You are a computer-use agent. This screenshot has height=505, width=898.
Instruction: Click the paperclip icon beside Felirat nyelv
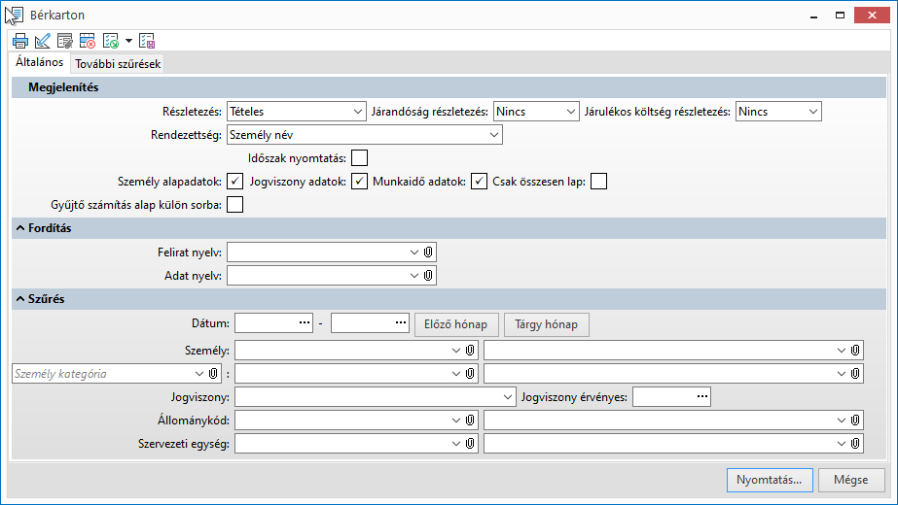428,252
